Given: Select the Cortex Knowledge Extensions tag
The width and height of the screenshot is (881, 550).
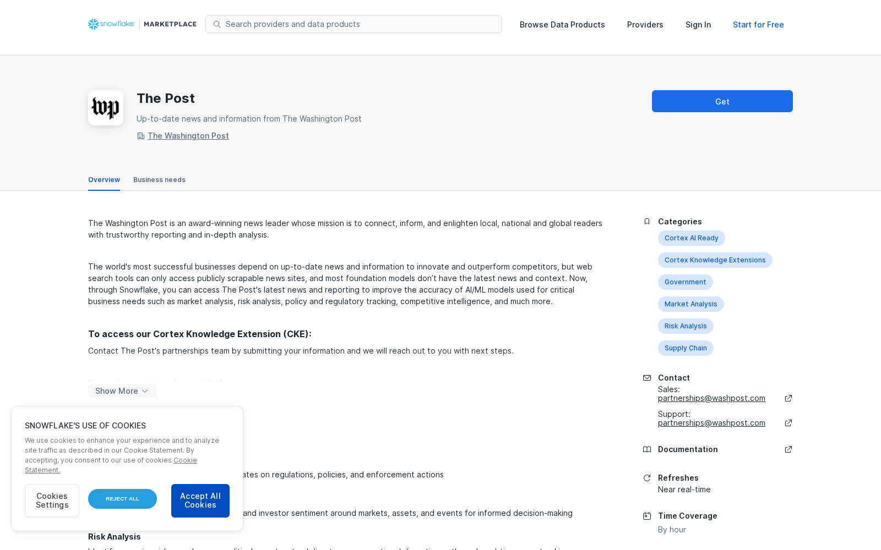Looking at the screenshot, I should click(715, 260).
